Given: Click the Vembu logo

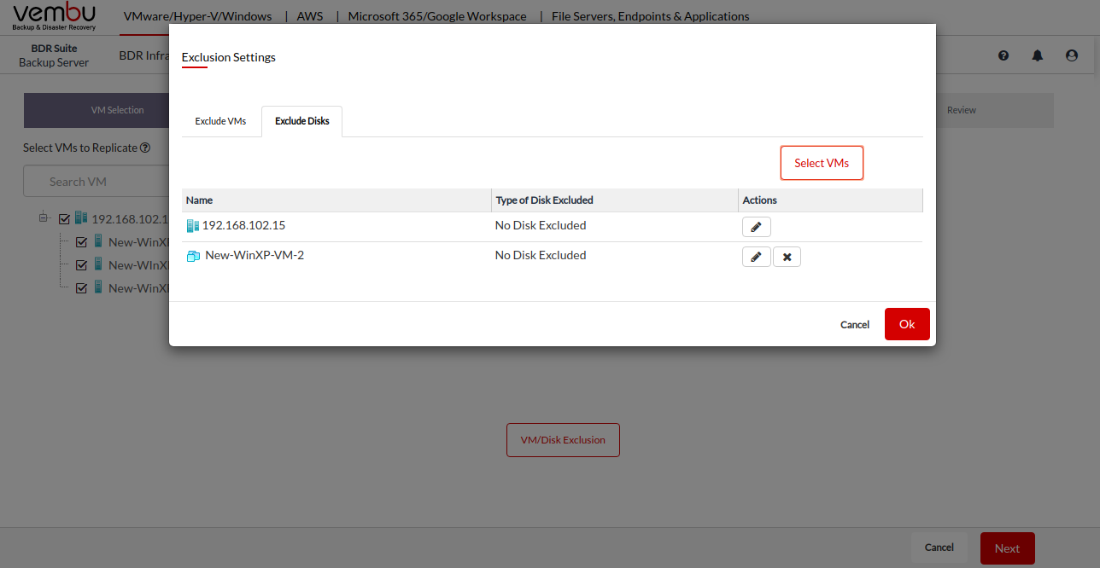Looking at the screenshot, I should click(x=55, y=16).
